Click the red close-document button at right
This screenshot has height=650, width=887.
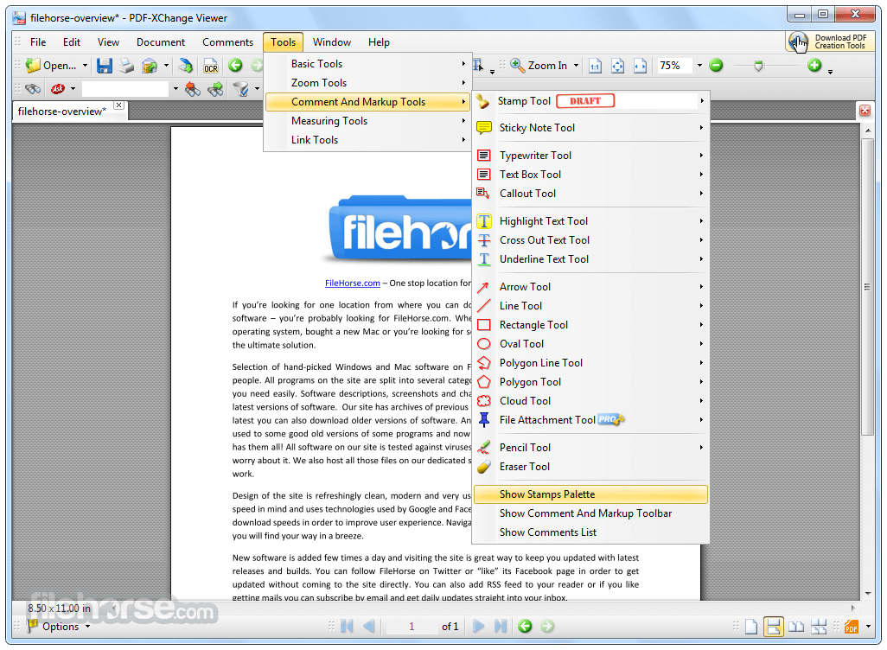coord(865,111)
